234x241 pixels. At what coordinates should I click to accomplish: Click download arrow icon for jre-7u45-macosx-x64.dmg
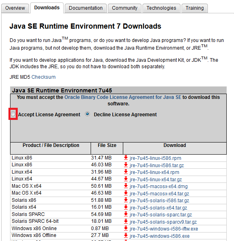[126, 186]
